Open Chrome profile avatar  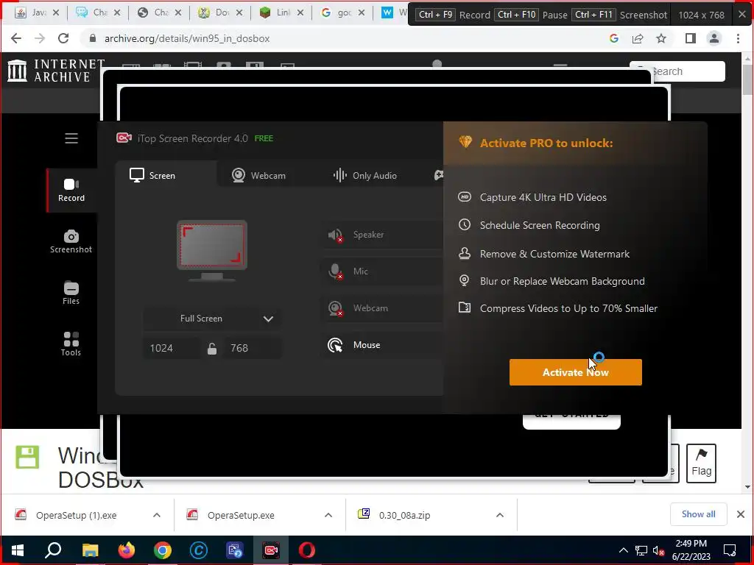714,38
